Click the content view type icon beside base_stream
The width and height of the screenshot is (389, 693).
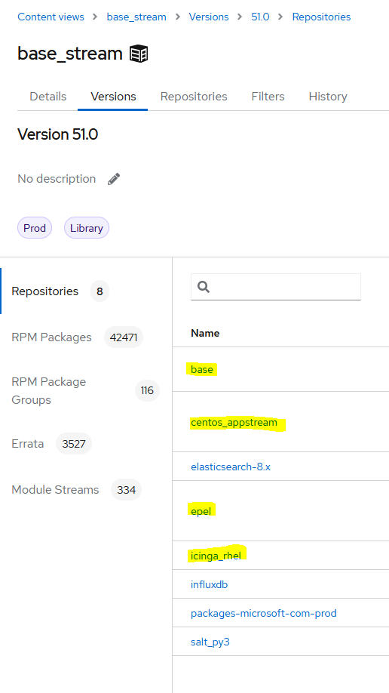pyautogui.click(x=139, y=54)
